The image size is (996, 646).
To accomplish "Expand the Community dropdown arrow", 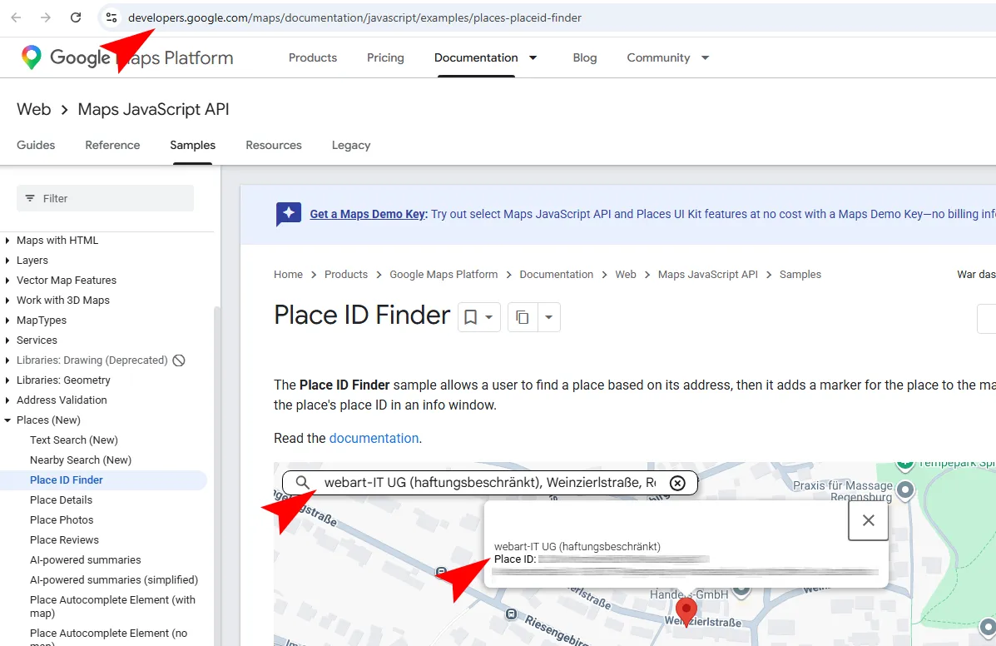I will [705, 57].
